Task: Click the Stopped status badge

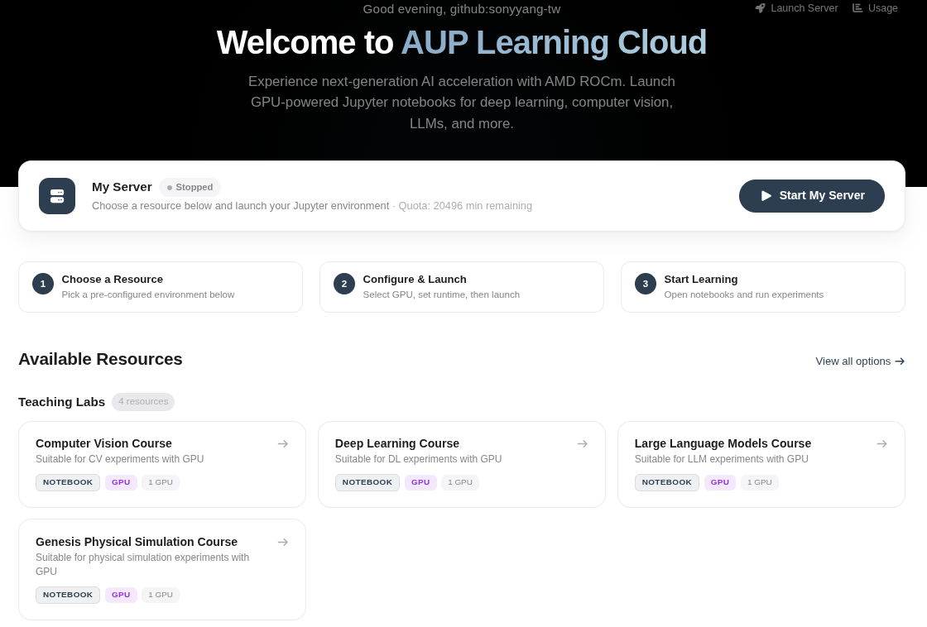Action: [x=190, y=187]
